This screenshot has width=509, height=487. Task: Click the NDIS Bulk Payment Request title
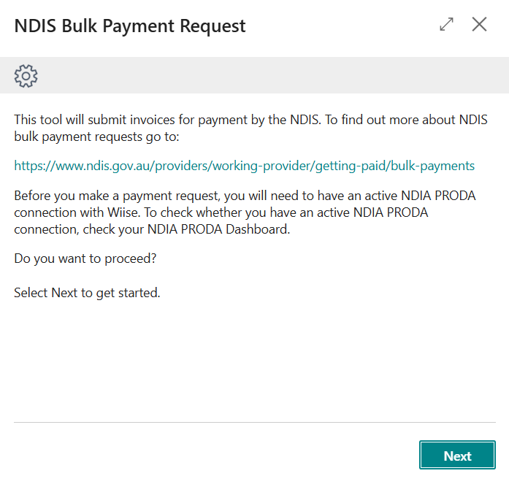coord(130,26)
